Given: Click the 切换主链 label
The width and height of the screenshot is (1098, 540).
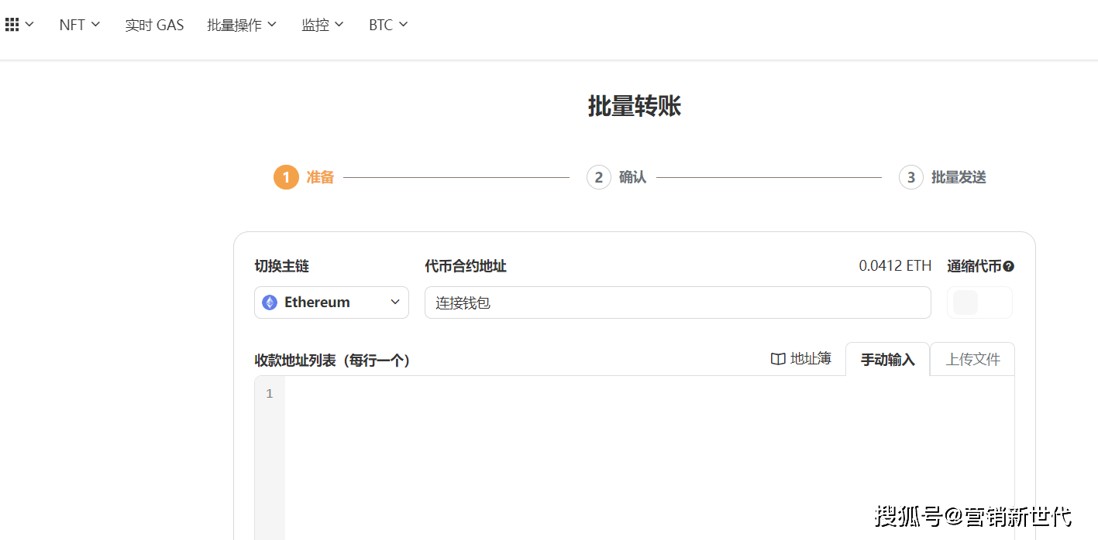Looking at the screenshot, I should [x=282, y=266].
